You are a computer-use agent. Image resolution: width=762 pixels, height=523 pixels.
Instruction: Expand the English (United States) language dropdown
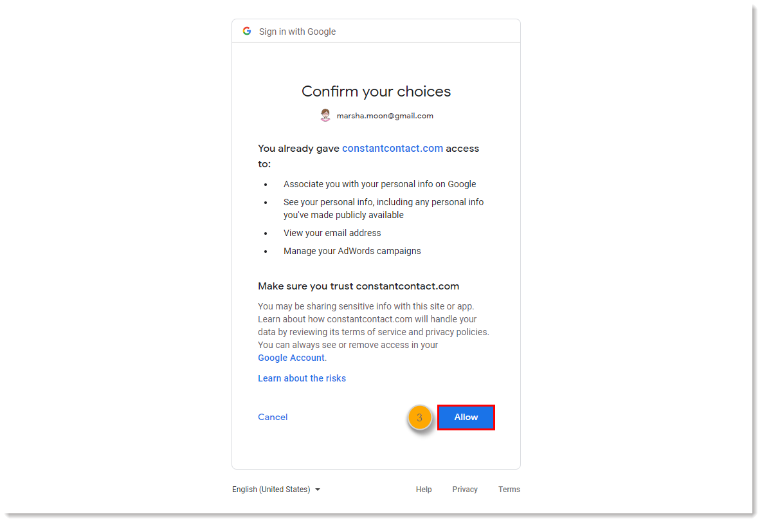pyautogui.click(x=277, y=490)
